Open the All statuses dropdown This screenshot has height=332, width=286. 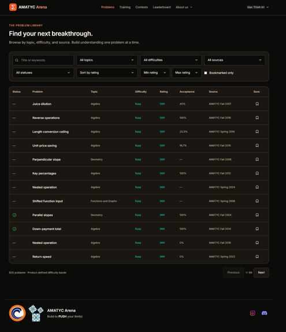point(43,72)
